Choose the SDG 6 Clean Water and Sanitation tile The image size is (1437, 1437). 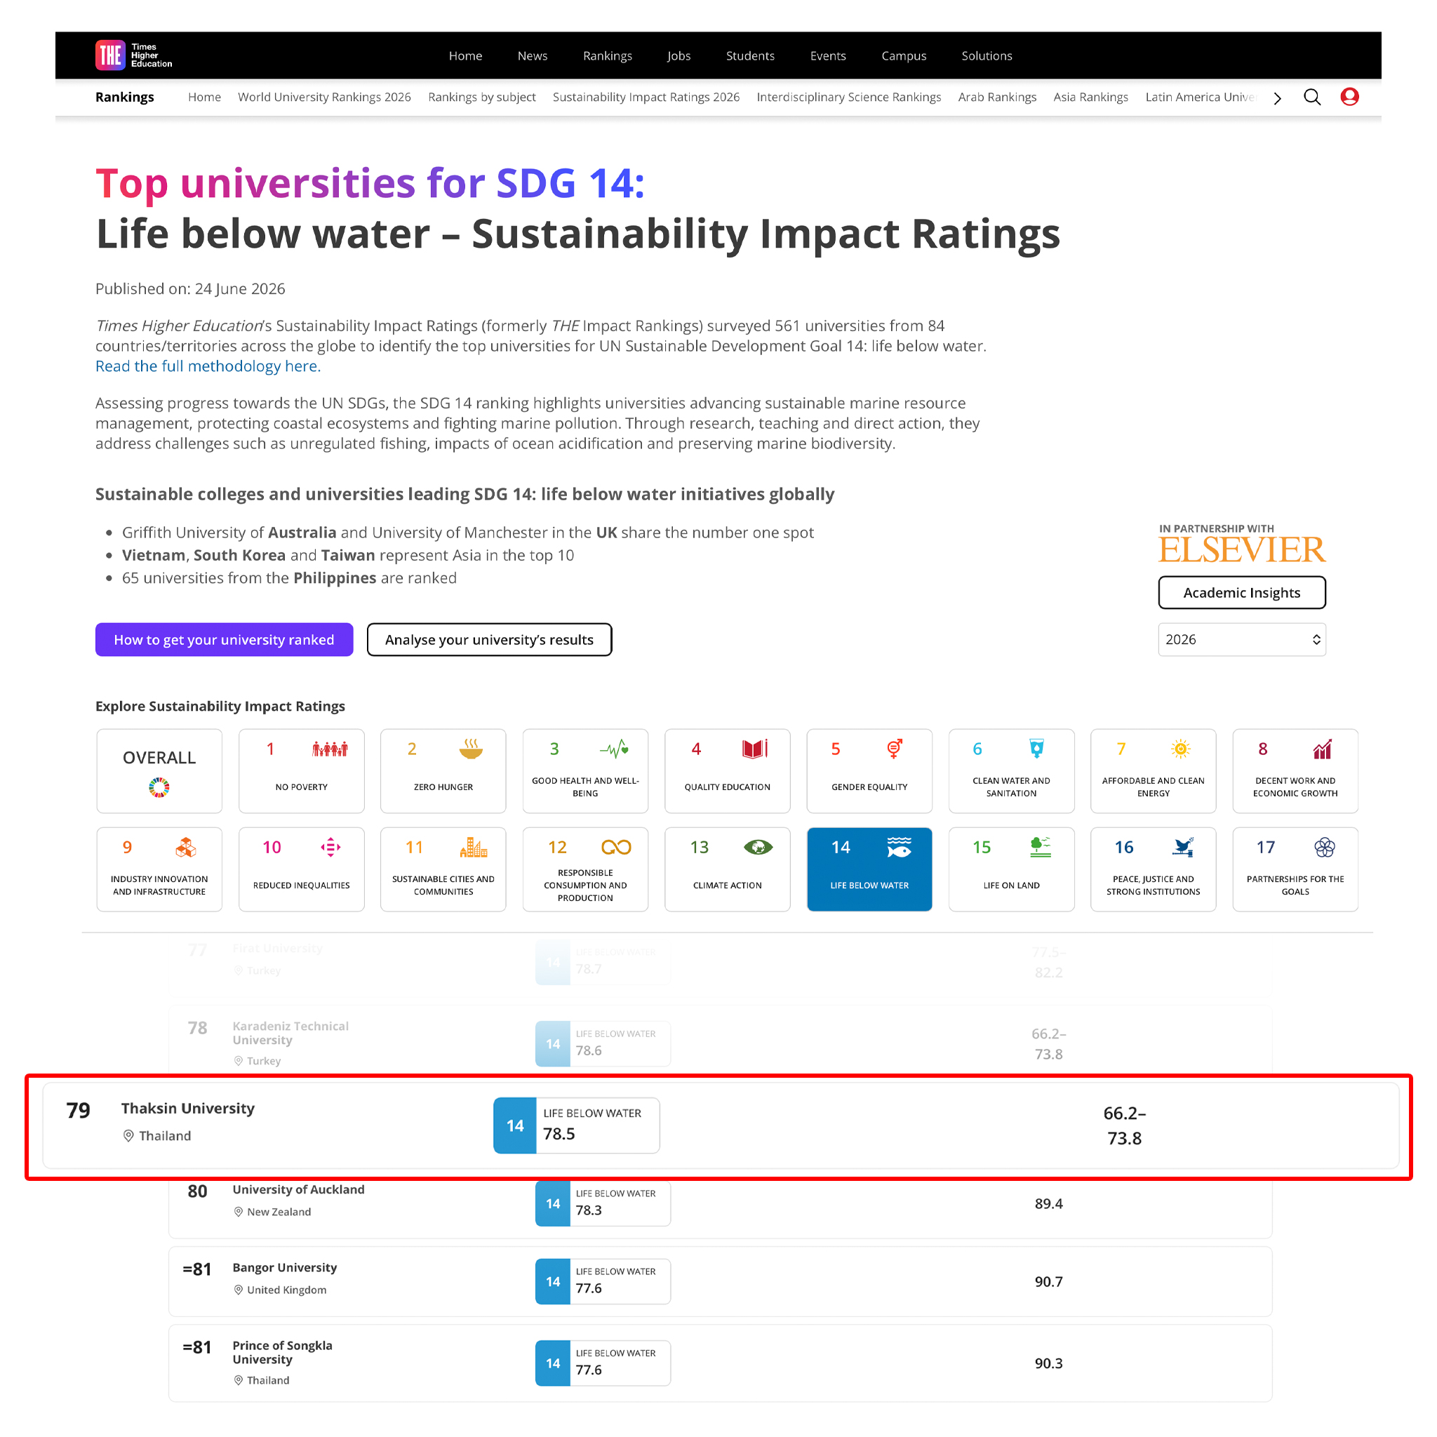1012,770
